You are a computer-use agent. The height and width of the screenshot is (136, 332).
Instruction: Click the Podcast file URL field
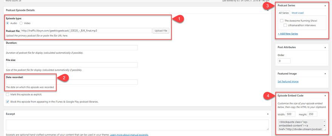tap(86, 31)
